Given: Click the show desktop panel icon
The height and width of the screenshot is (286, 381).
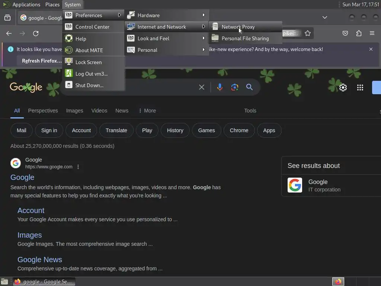Looking at the screenshot, I should point(4,282).
